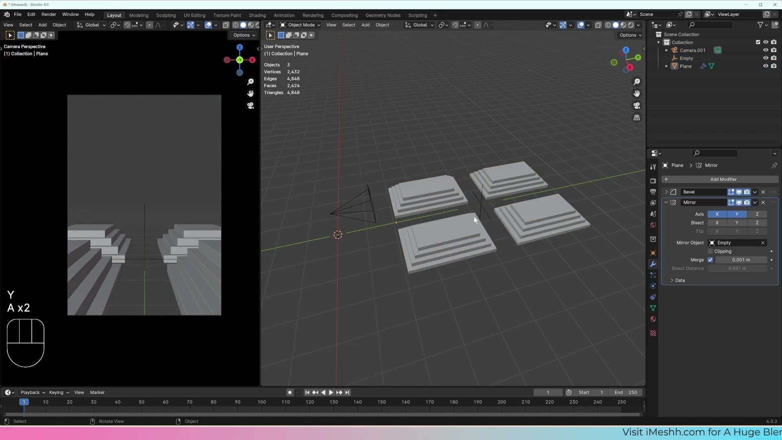Open the File menu
782x440 pixels.
[x=18, y=14]
